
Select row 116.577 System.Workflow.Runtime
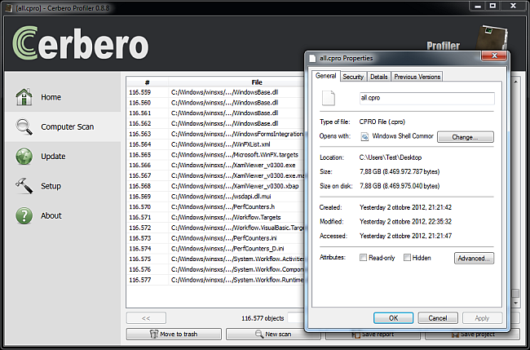tap(215, 280)
